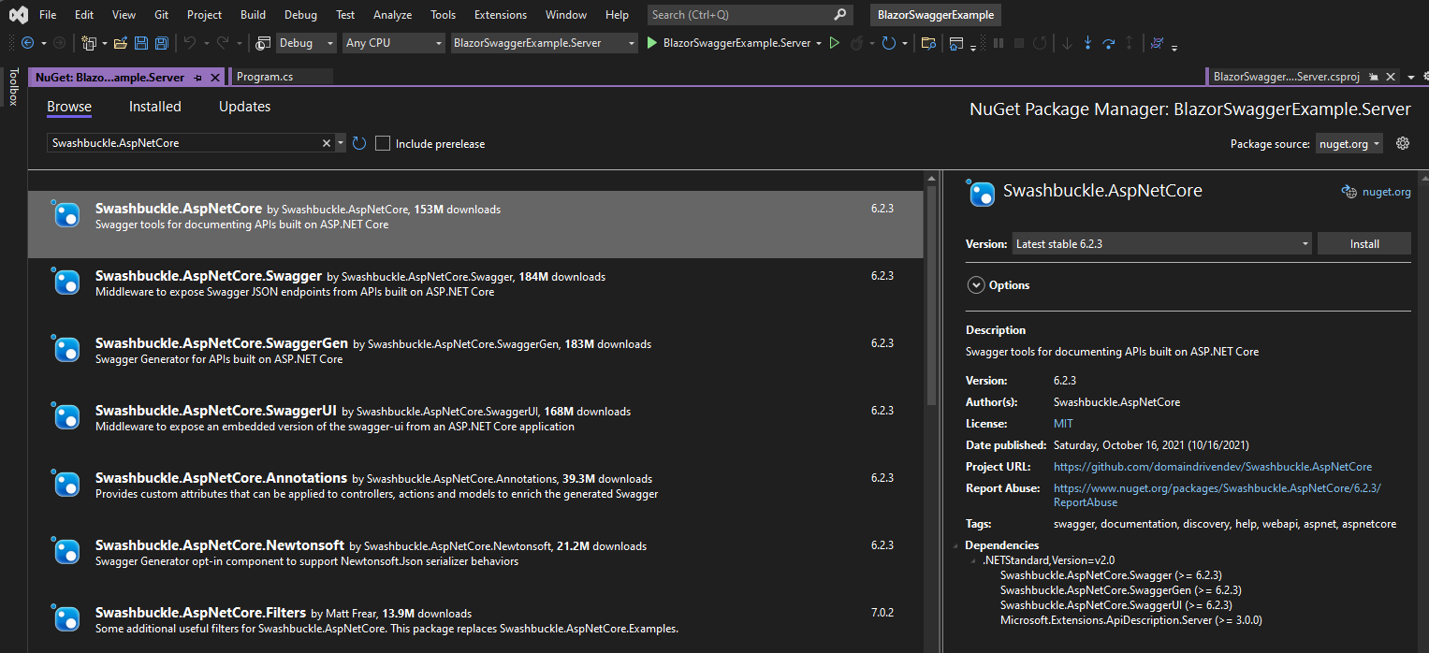Clear the Swashbuckle.AspNetCore search text

point(327,143)
